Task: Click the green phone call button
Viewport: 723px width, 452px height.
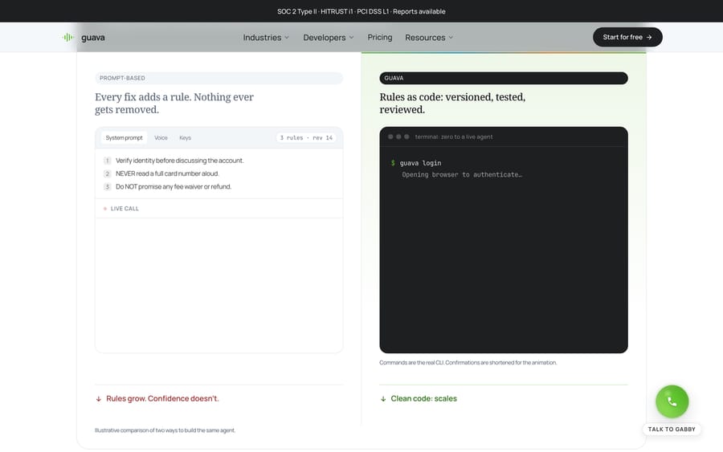Action: (x=672, y=401)
